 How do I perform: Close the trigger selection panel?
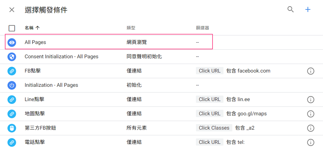[12, 10]
